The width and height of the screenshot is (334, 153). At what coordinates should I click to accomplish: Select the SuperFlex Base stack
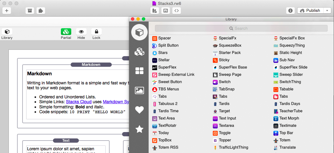(x=230, y=67)
